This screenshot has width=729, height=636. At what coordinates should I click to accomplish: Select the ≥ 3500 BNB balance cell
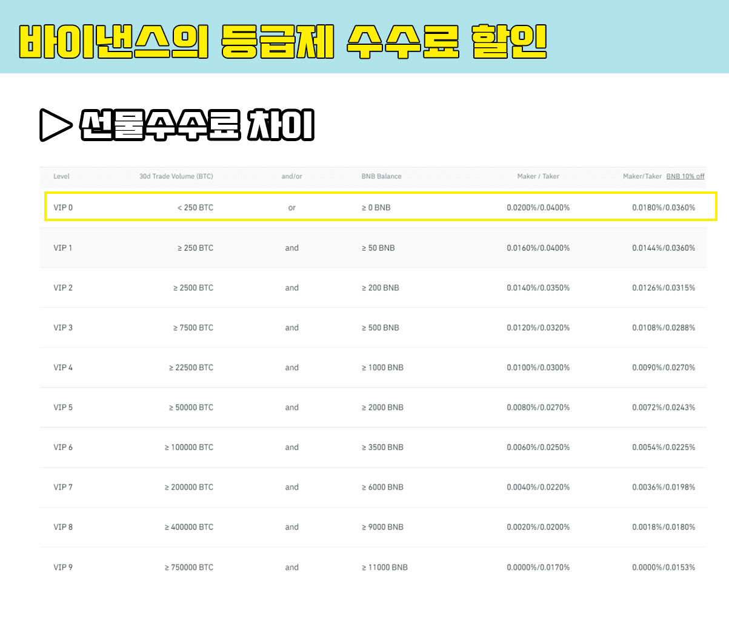pyautogui.click(x=382, y=448)
